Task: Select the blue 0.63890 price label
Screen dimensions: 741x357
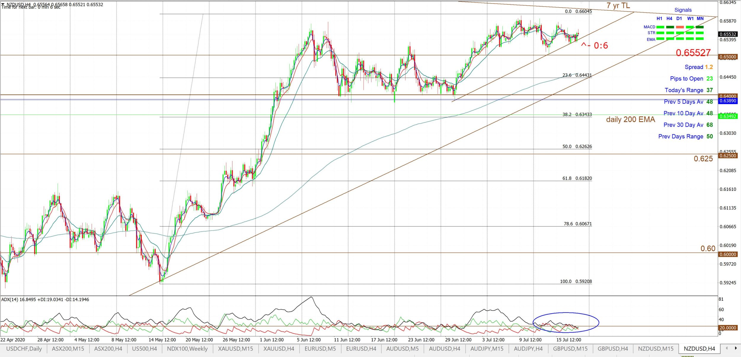Action: coord(728,101)
